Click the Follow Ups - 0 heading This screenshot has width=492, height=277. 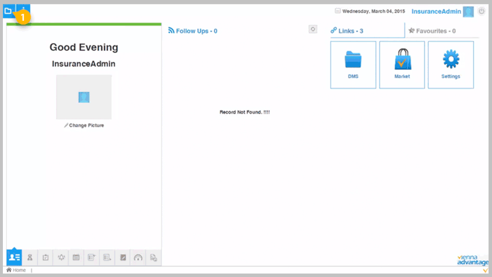[x=197, y=31]
